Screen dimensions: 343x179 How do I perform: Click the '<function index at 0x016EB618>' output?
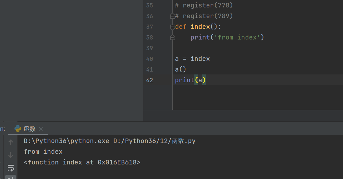[82, 162]
